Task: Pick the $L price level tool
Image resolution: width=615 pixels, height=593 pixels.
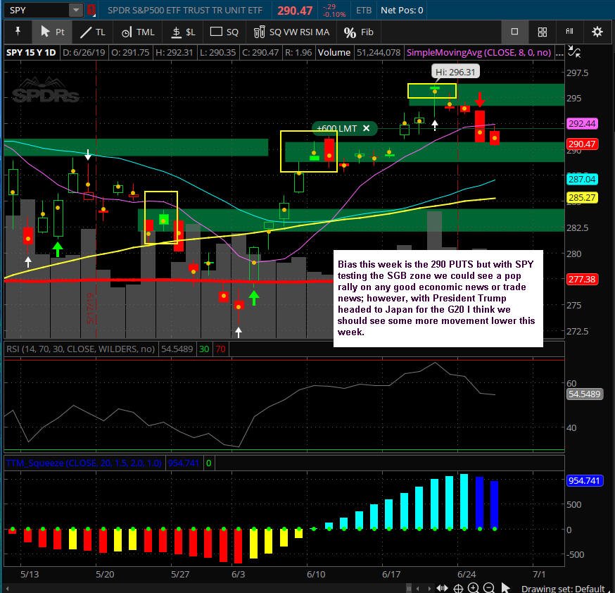Action: tap(183, 32)
